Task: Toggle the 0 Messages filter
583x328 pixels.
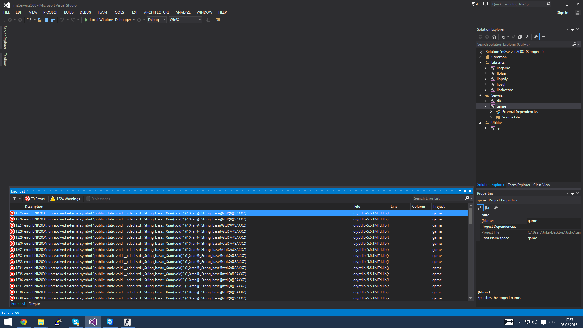Action: tap(98, 199)
